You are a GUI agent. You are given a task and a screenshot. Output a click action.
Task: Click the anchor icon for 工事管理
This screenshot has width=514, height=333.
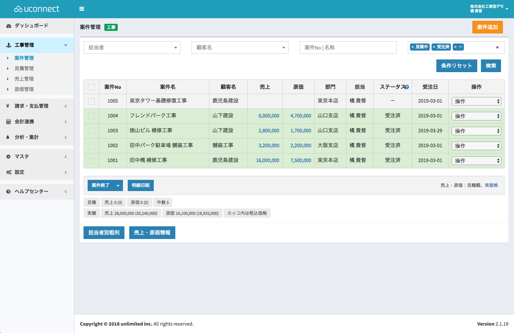[x=9, y=45]
